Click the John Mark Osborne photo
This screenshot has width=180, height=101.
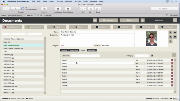(x=151, y=39)
